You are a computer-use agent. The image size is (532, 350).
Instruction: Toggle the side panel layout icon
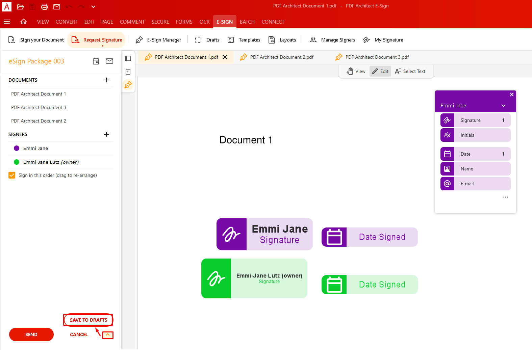click(128, 58)
